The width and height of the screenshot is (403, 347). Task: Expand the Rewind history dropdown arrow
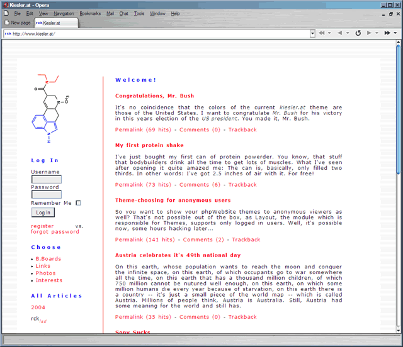pyautogui.click(x=329, y=33)
